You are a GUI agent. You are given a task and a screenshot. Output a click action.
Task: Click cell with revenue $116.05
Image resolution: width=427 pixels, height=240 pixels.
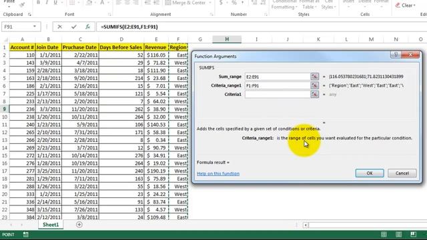[x=155, y=55]
